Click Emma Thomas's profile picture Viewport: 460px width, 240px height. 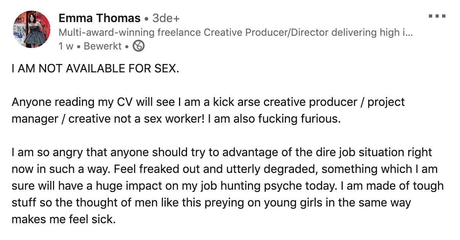point(32,29)
